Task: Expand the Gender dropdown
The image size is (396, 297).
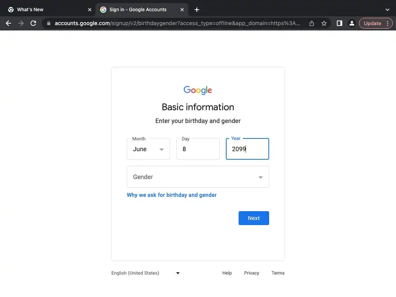Action: [198, 177]
